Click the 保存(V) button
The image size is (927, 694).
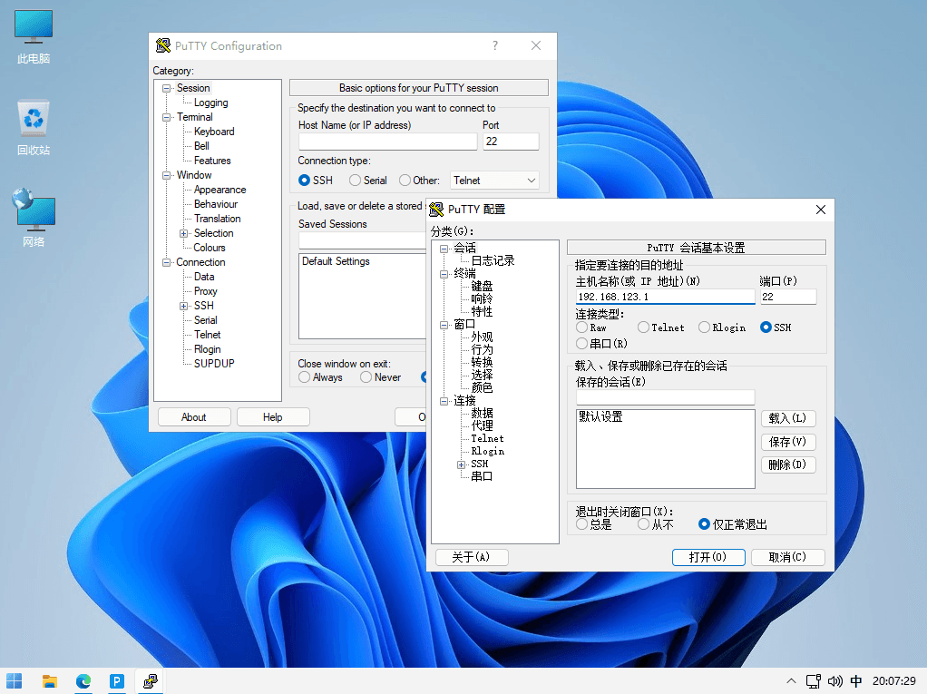788,442
